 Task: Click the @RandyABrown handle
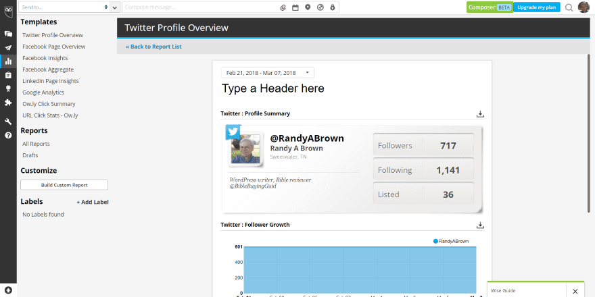point(307,138)
